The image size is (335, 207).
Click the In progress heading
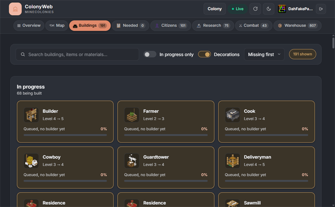point(31,87)
